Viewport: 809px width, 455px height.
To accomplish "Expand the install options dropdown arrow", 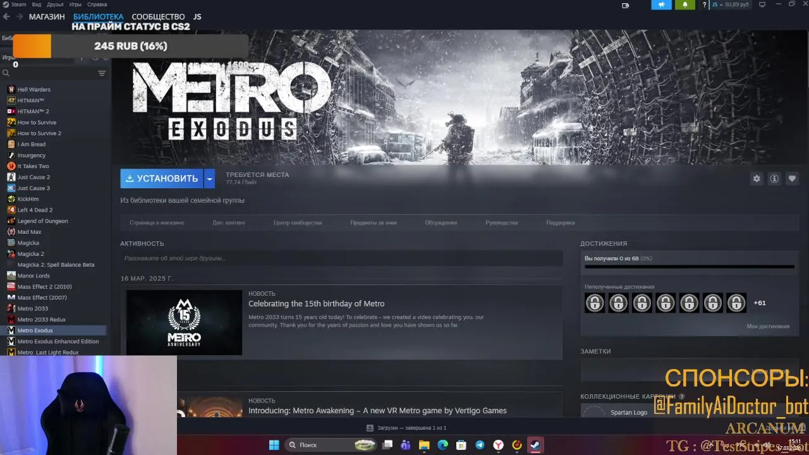I will point(210,178).
